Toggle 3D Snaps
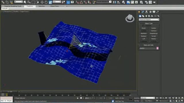Viewport: 184px width, 103px height. click(x=77, y=2)
